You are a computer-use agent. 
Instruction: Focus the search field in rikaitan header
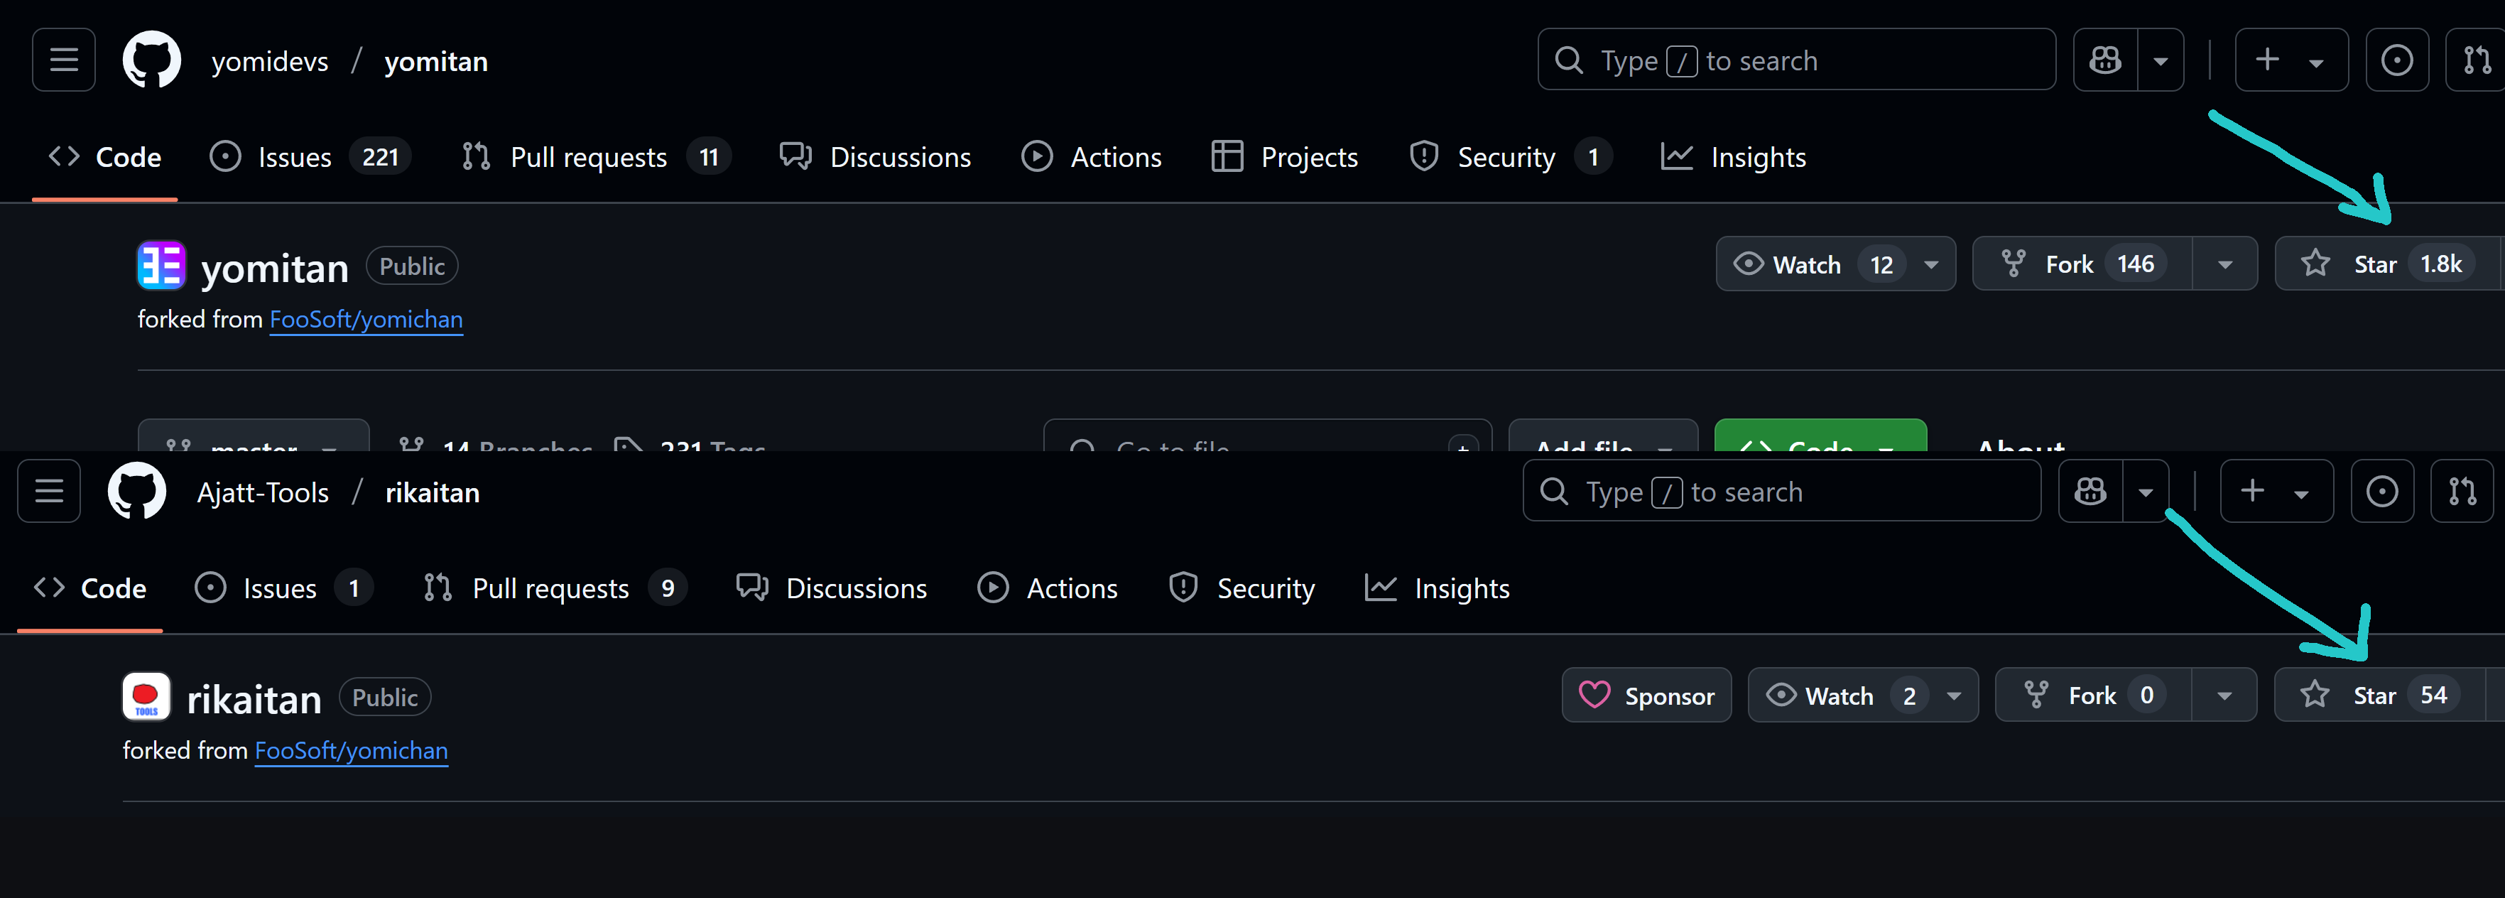pos(1781,492)
